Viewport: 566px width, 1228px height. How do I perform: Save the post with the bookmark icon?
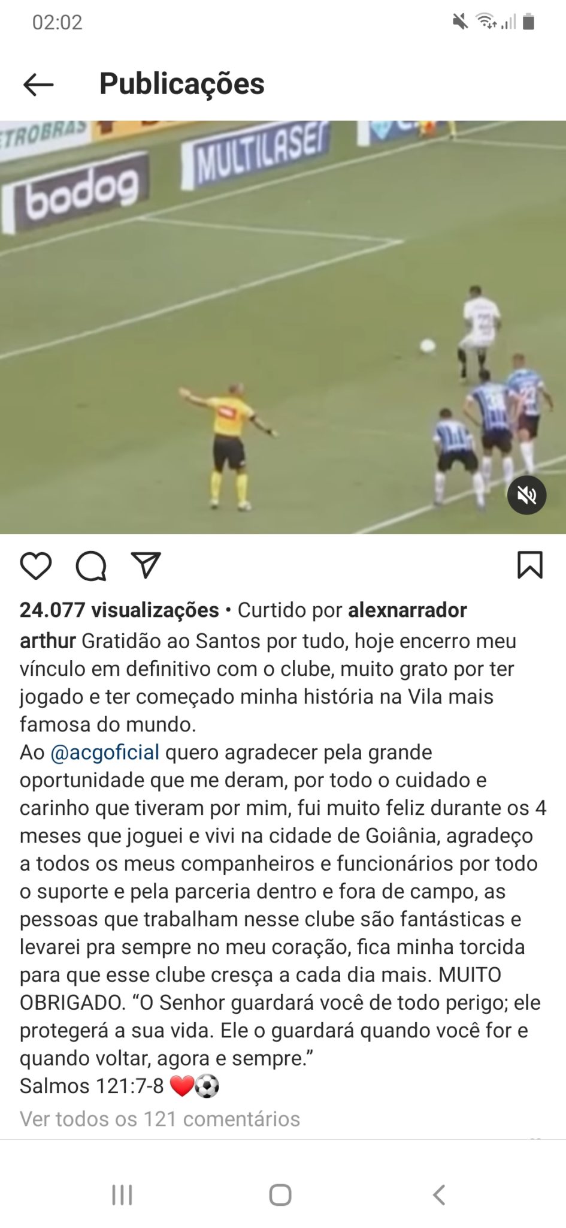click(x=530, y=565)
